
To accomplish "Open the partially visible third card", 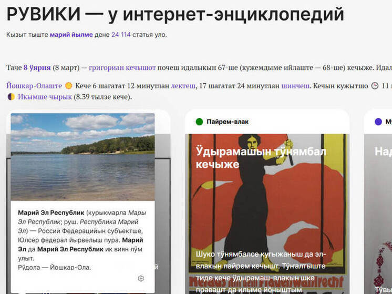I will point(378,202).
